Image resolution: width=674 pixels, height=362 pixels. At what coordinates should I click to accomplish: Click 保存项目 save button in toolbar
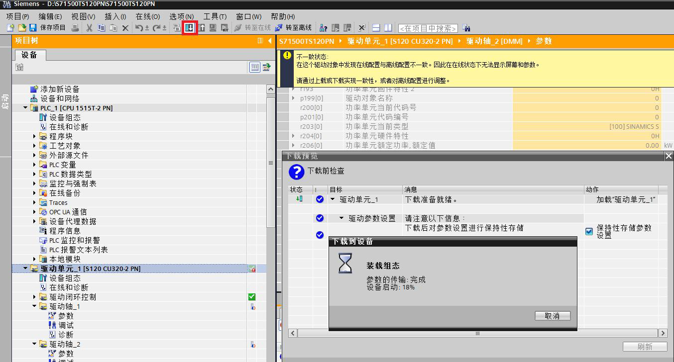pyautogui.click(x=48, y=28)
